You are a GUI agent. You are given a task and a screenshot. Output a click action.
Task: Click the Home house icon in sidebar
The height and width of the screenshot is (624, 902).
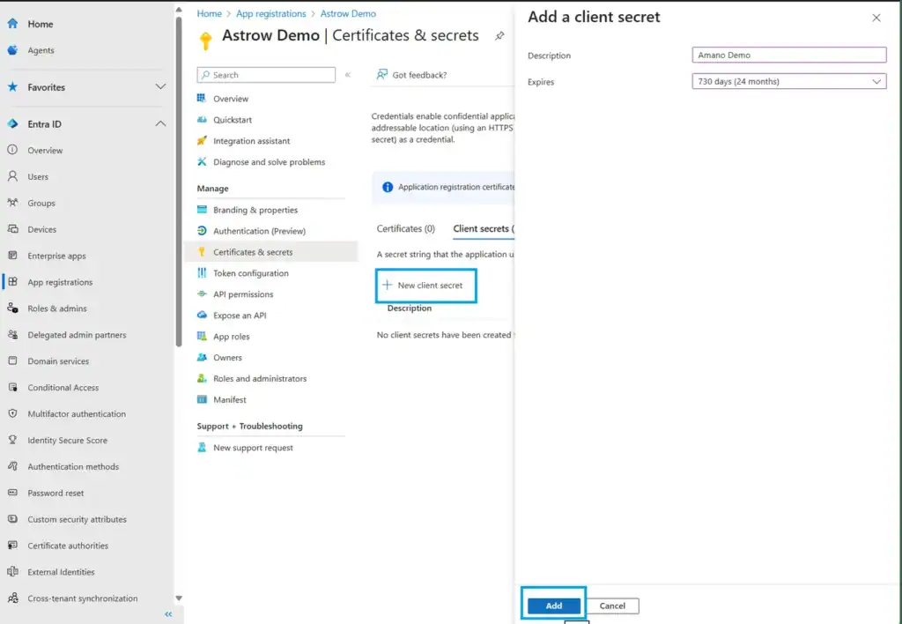[x=12, y=24]
